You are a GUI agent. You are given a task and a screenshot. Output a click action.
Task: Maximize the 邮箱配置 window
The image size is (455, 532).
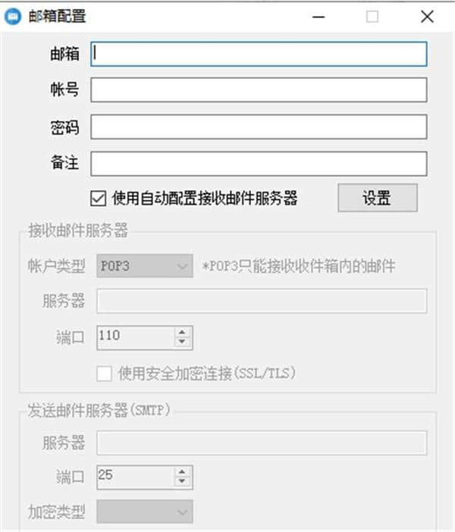[372, 17]
